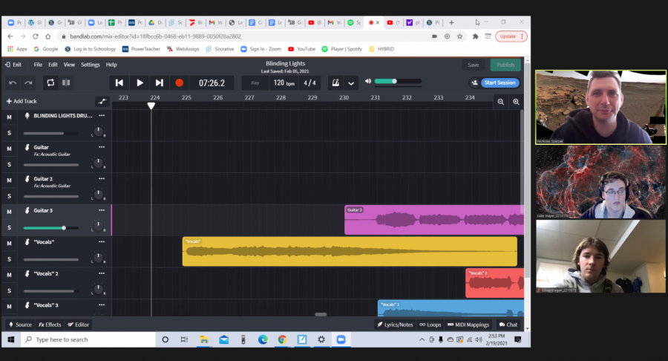Mute the BLINDING LIGHTS DRU track
The width and height of the screenshot is (668, 361).
(9, 117)
